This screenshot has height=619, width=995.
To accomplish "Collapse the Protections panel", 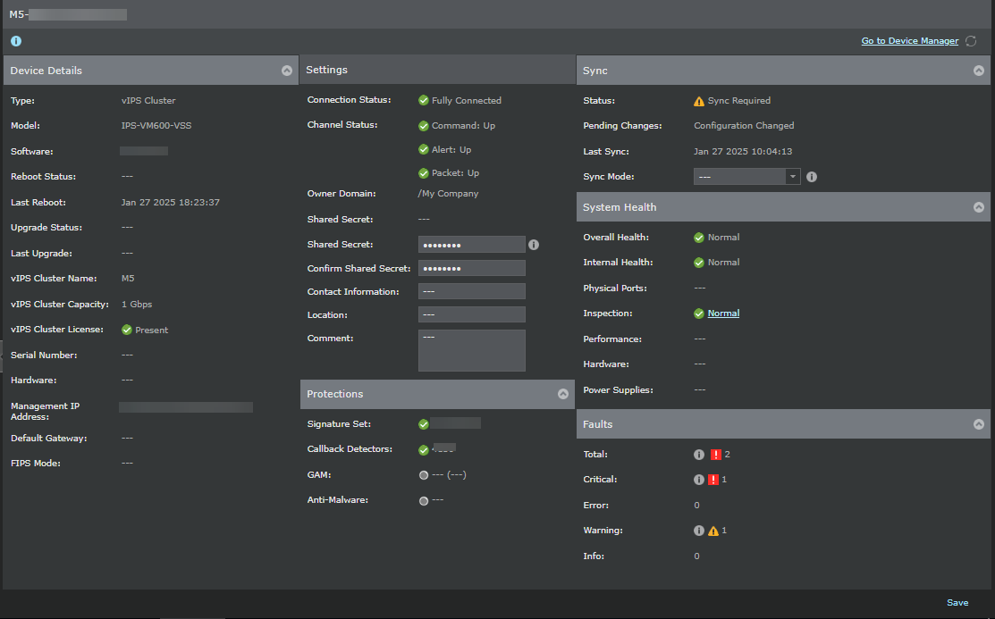I will [563, 394].
